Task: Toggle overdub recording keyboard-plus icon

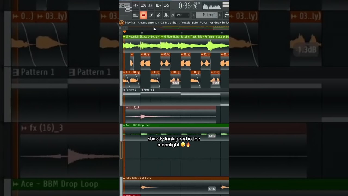Action: click(x=159, y=5)
